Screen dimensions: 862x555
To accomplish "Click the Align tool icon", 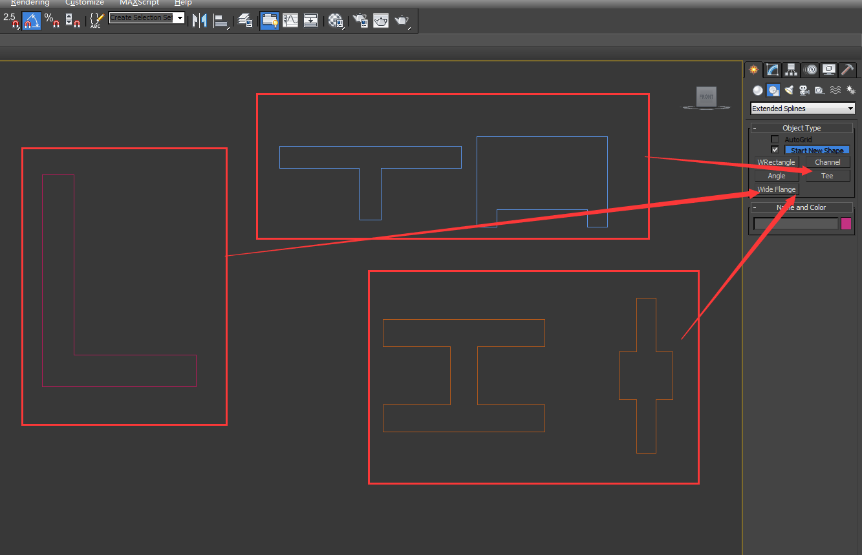I will click(221, 21).
